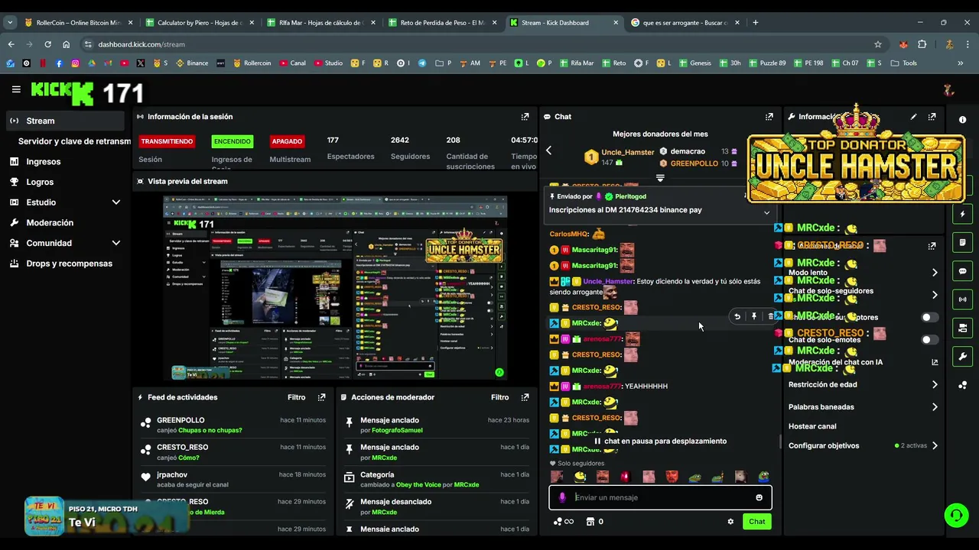Toggle Chat de solo-suscriptores switch
The image size is (979, 550).
click(x=929, y=317)
